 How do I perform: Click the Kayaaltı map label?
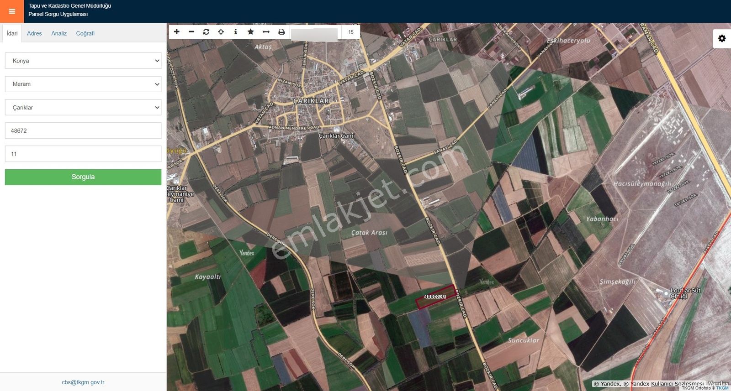tap(208, 277)
